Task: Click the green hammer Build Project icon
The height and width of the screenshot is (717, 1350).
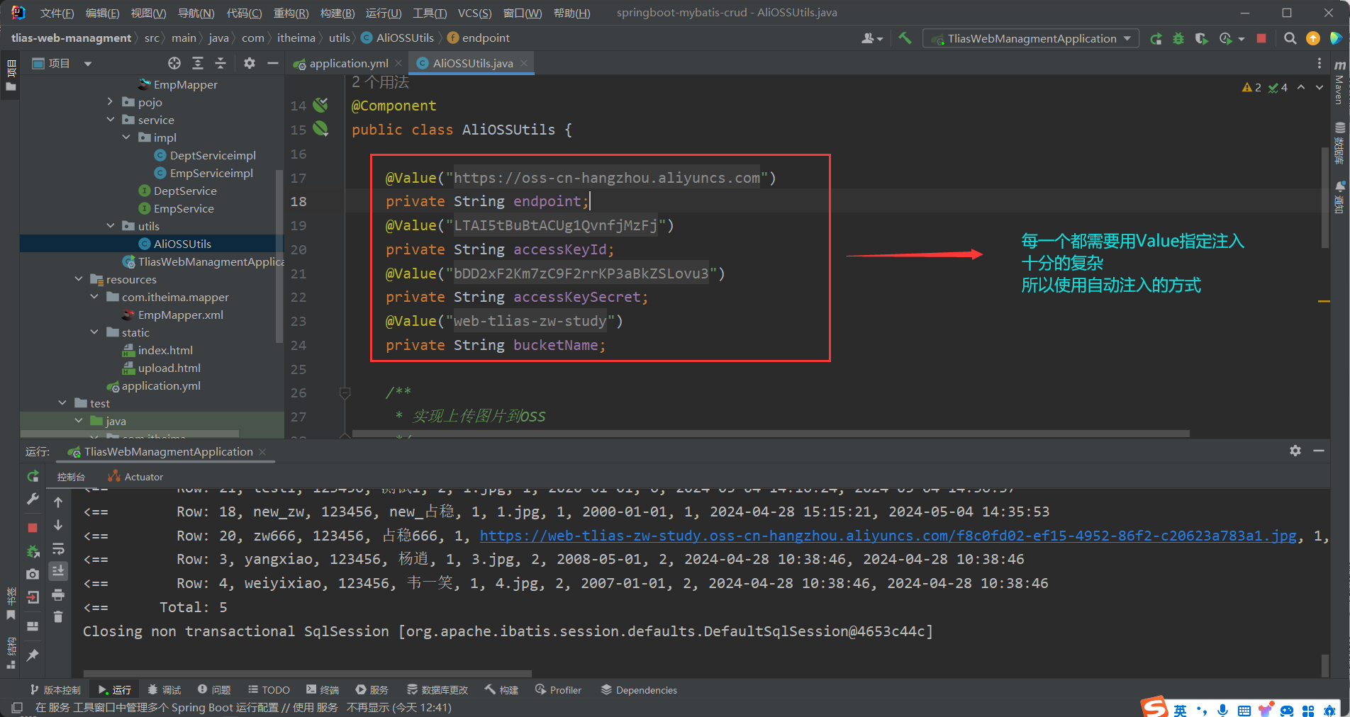Action: pos(905,38)
